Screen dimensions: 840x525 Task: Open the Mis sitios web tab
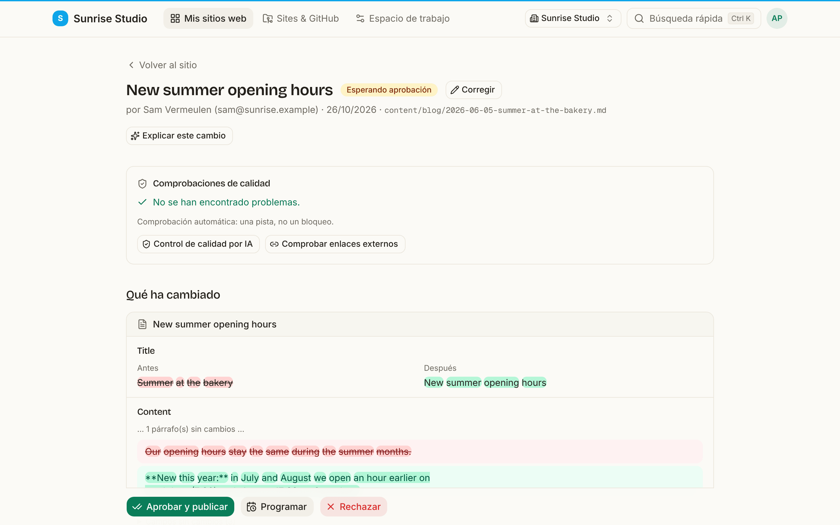point(208,18)
